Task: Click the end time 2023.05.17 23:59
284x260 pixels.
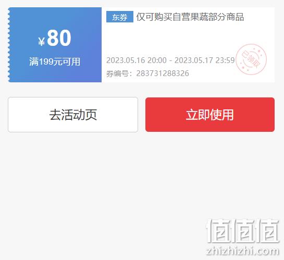Action: [205, 60]
